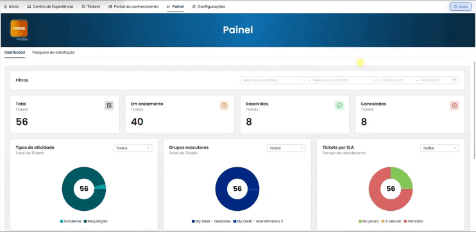Open Configurações in the top menu
The image size is (476, 232).
(208, 6)
